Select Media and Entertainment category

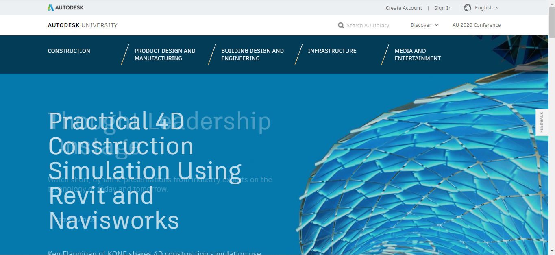tap(418, 54)
